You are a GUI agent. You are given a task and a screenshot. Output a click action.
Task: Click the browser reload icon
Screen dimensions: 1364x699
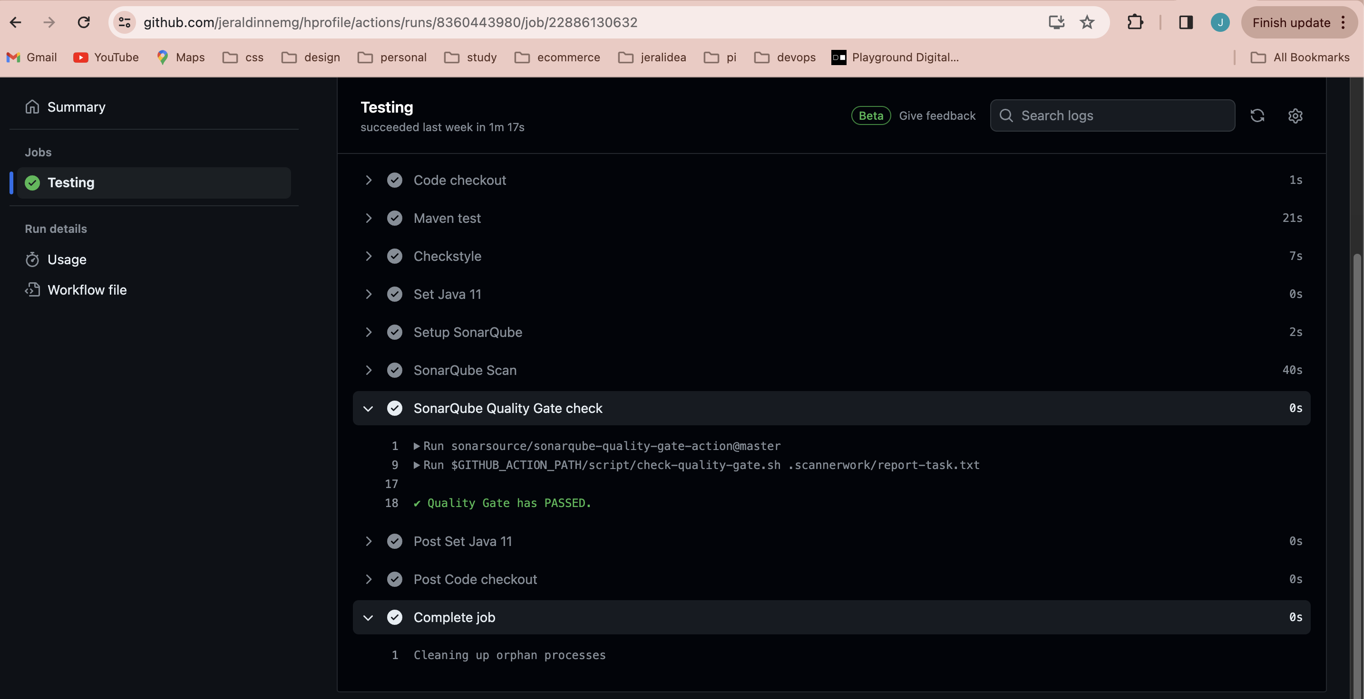[84, 22]
